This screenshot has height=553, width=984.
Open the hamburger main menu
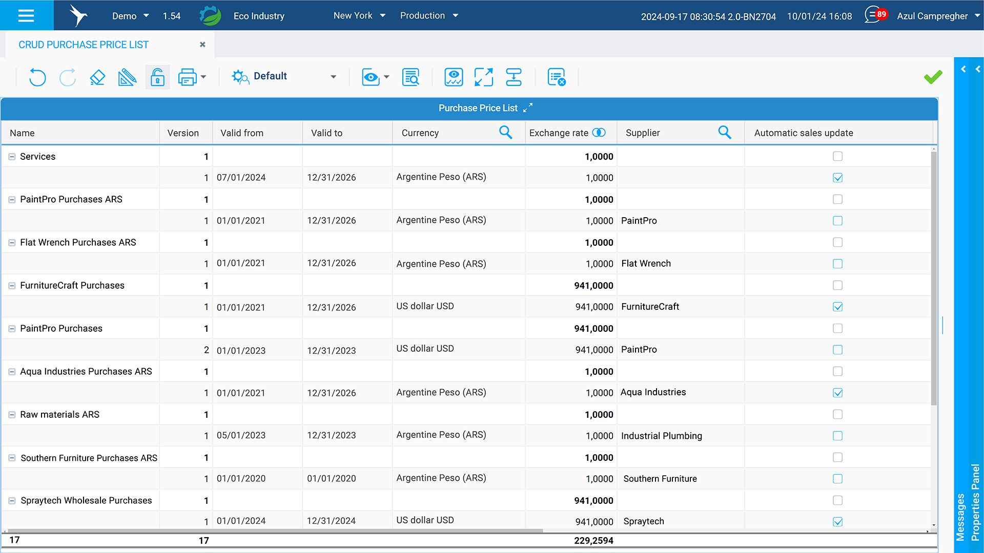pos(26,15)
